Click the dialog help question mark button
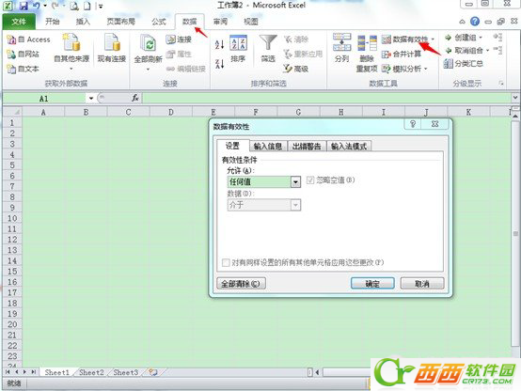 pos(413,124)
